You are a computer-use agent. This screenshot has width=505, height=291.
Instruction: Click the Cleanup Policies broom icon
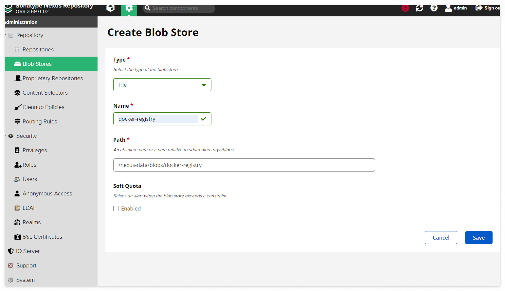coord(18,107)
